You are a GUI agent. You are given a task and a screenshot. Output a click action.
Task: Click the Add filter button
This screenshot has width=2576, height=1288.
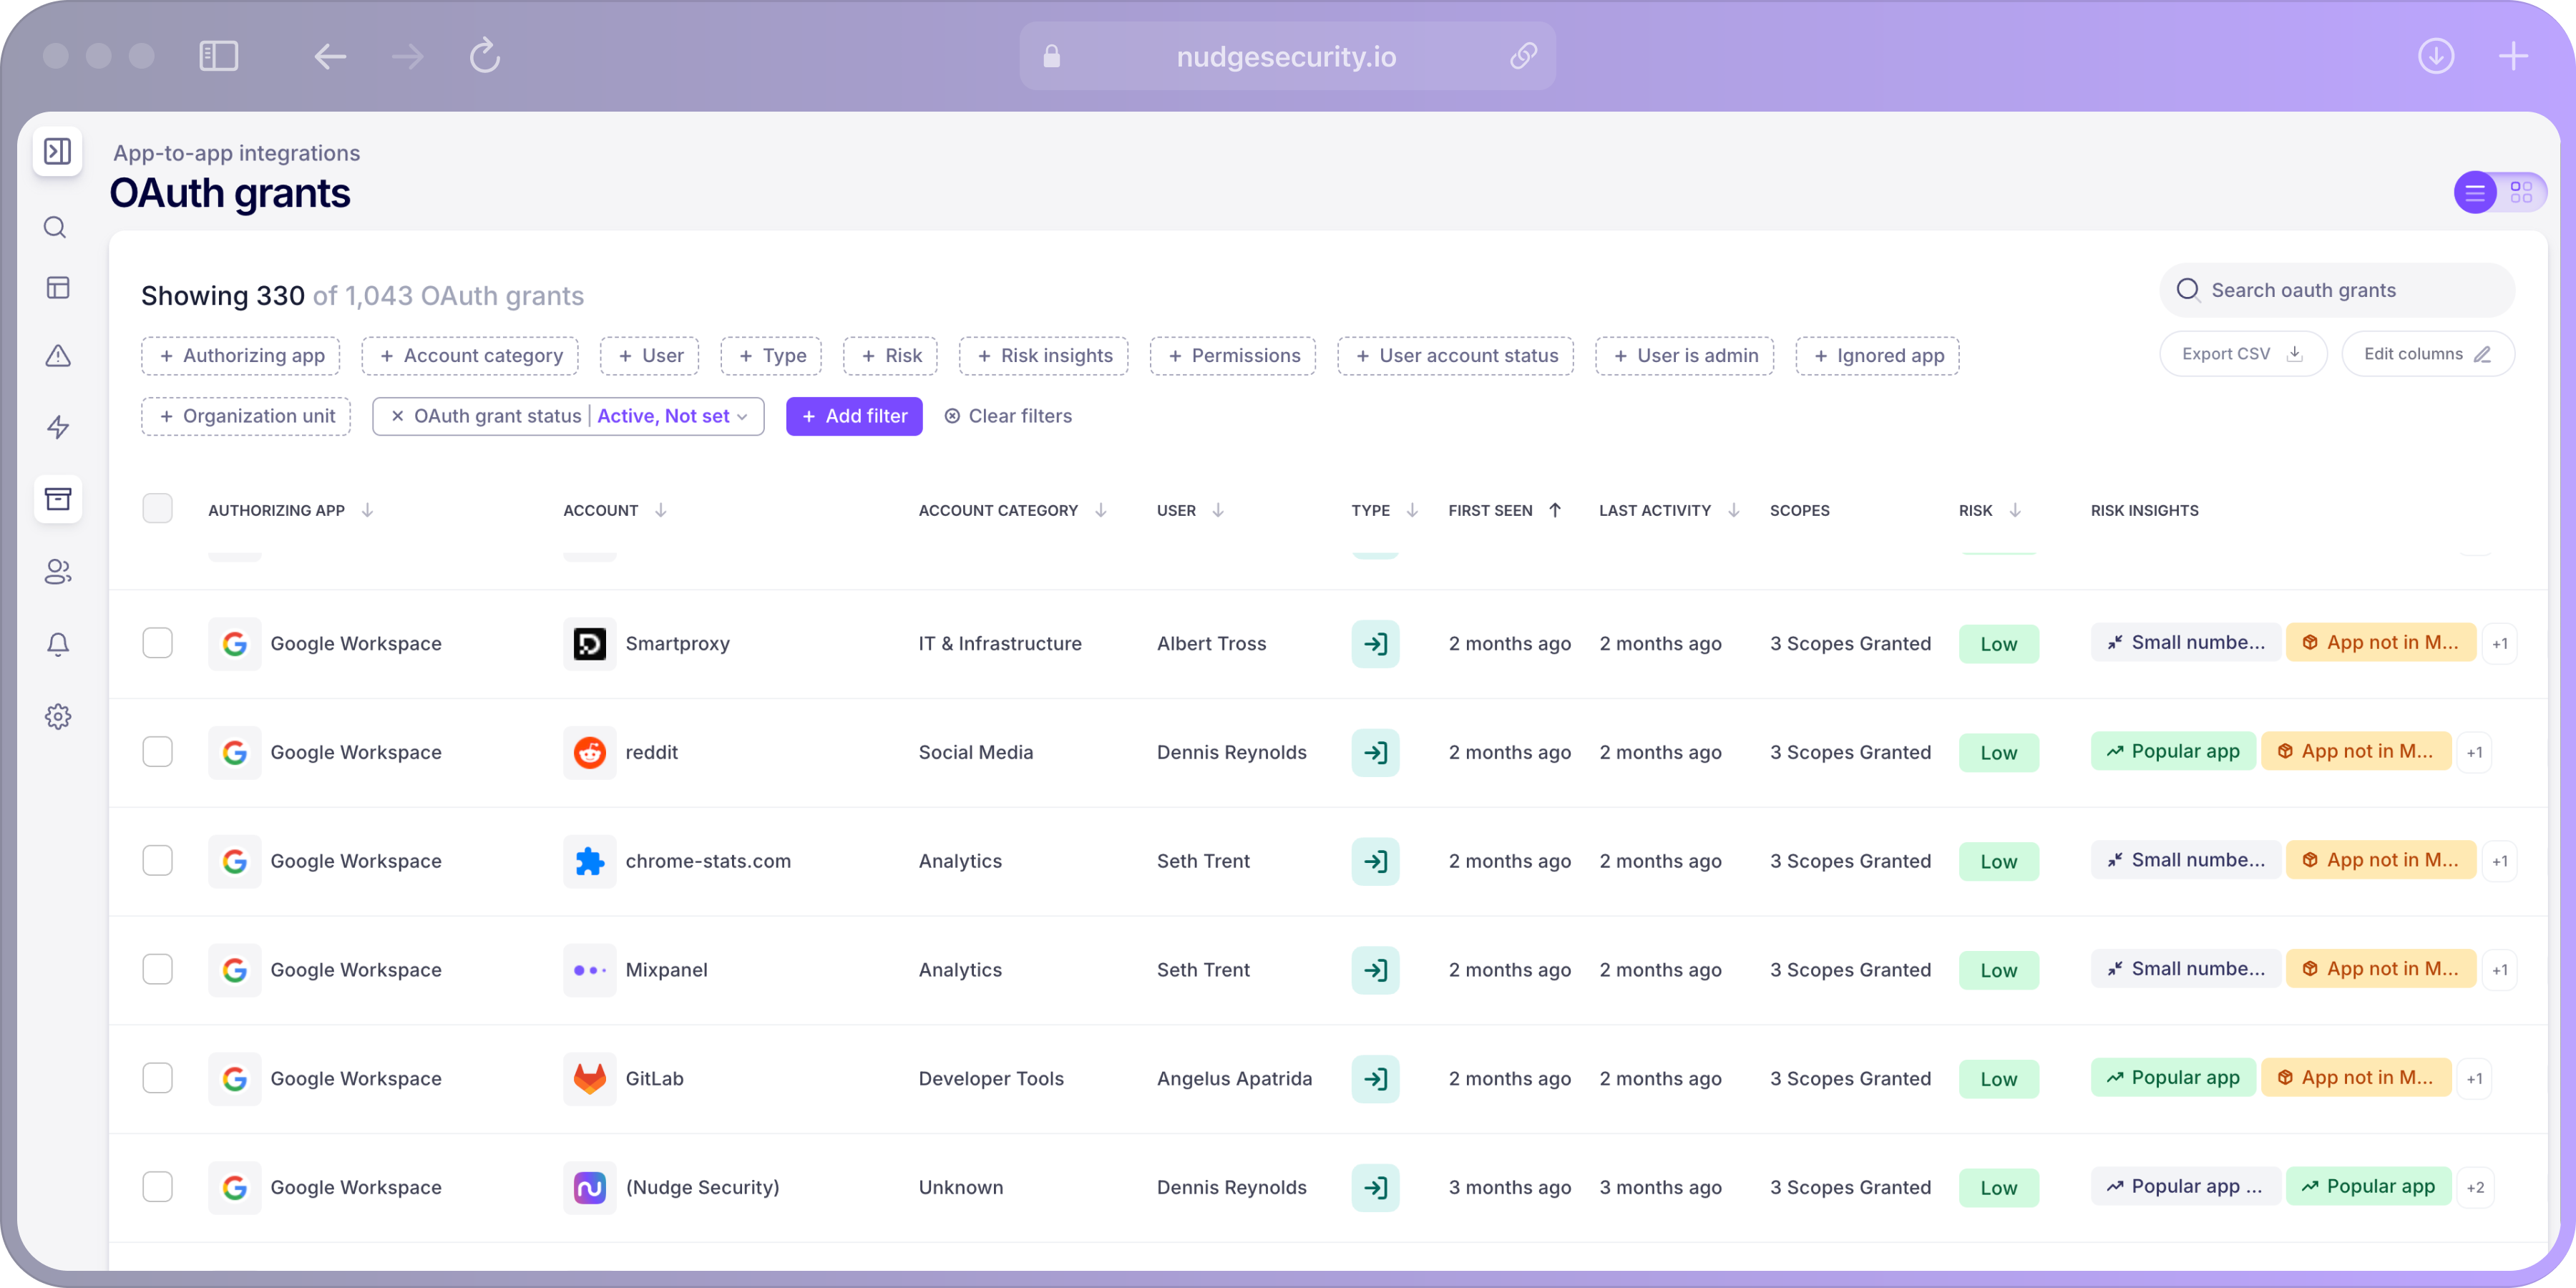click(854, 416)
